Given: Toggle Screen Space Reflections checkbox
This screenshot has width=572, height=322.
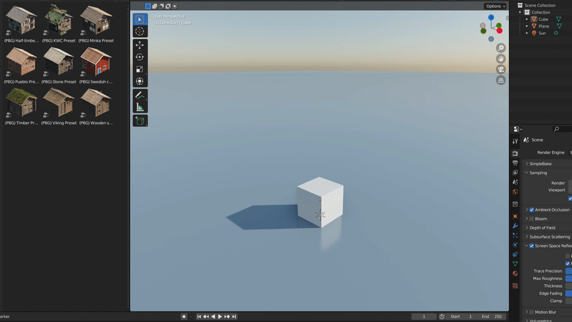Looking at the screenshot, I should (x=532, y=246).
